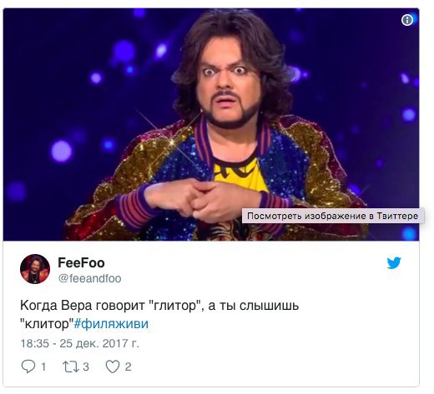Open the @feeandfoo handle link

pos(89,278)
